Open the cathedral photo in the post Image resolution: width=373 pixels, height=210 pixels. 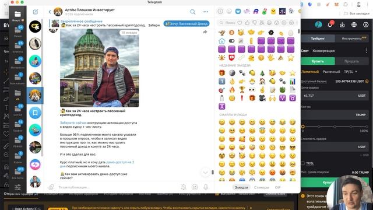point(100,68)
